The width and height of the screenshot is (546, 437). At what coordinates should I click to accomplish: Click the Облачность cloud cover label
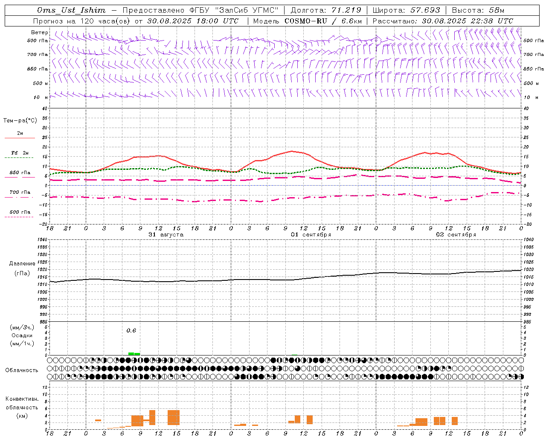[x=22, y=370]
